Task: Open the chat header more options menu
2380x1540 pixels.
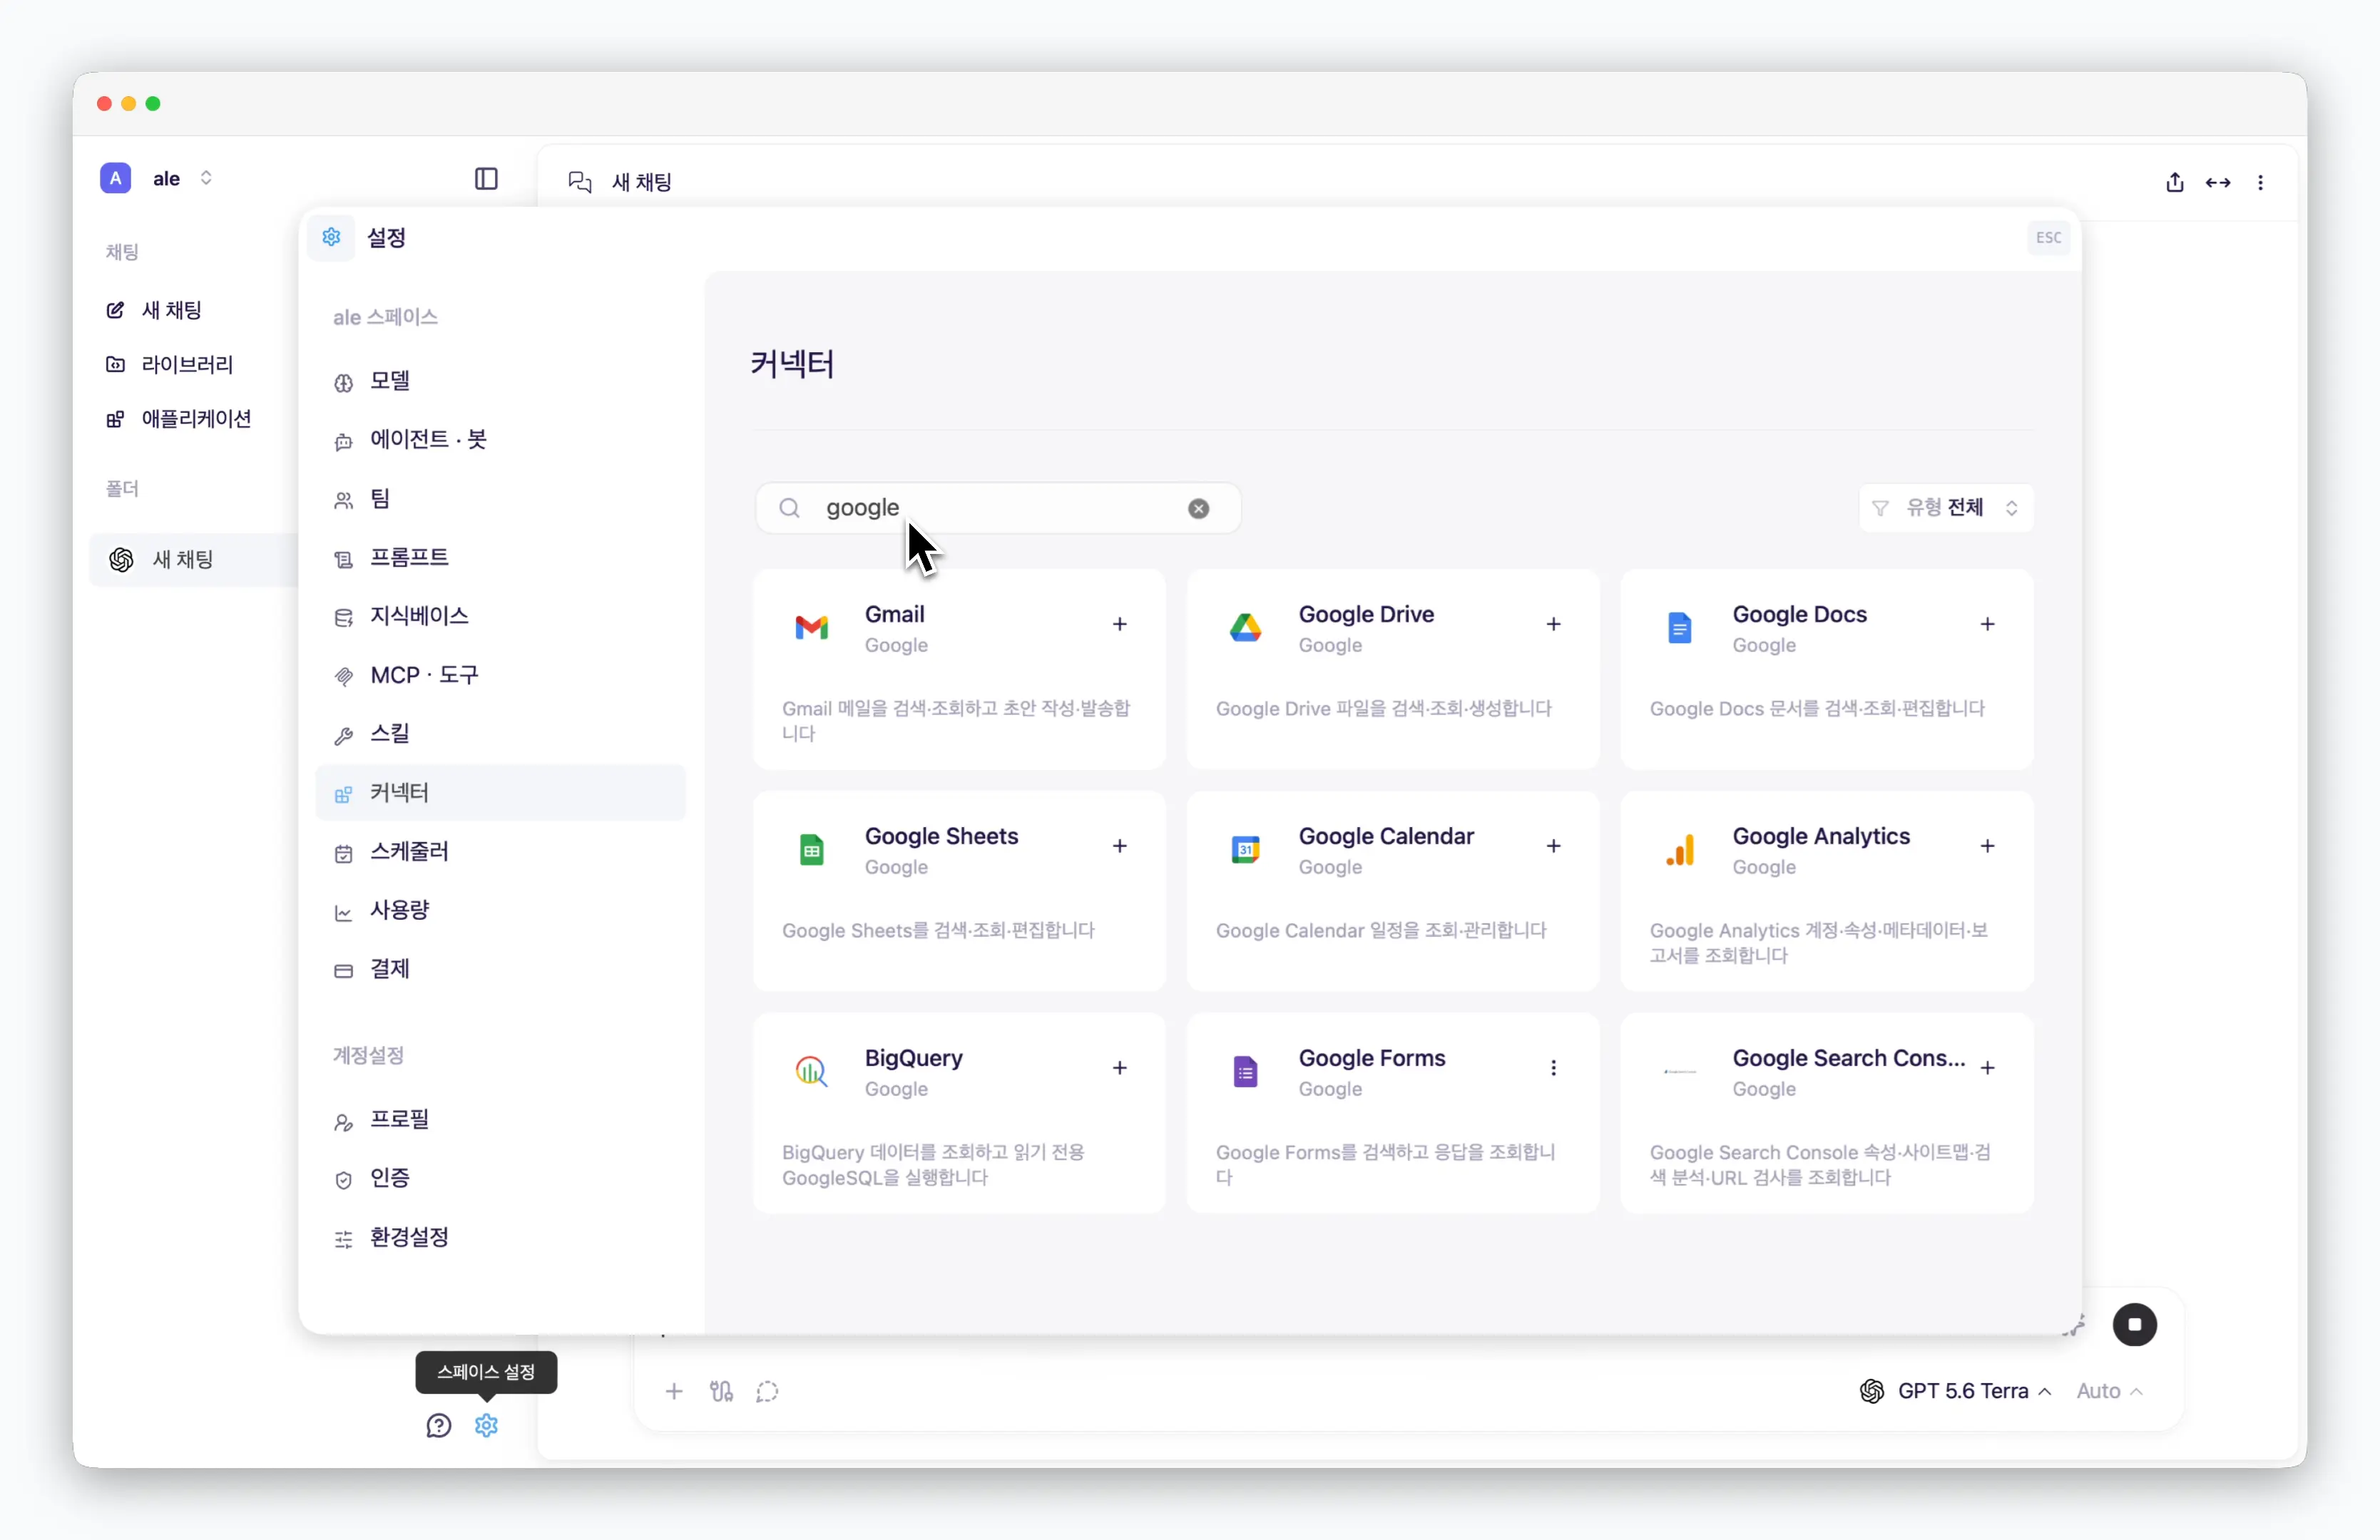Action: click(2260, 182)
